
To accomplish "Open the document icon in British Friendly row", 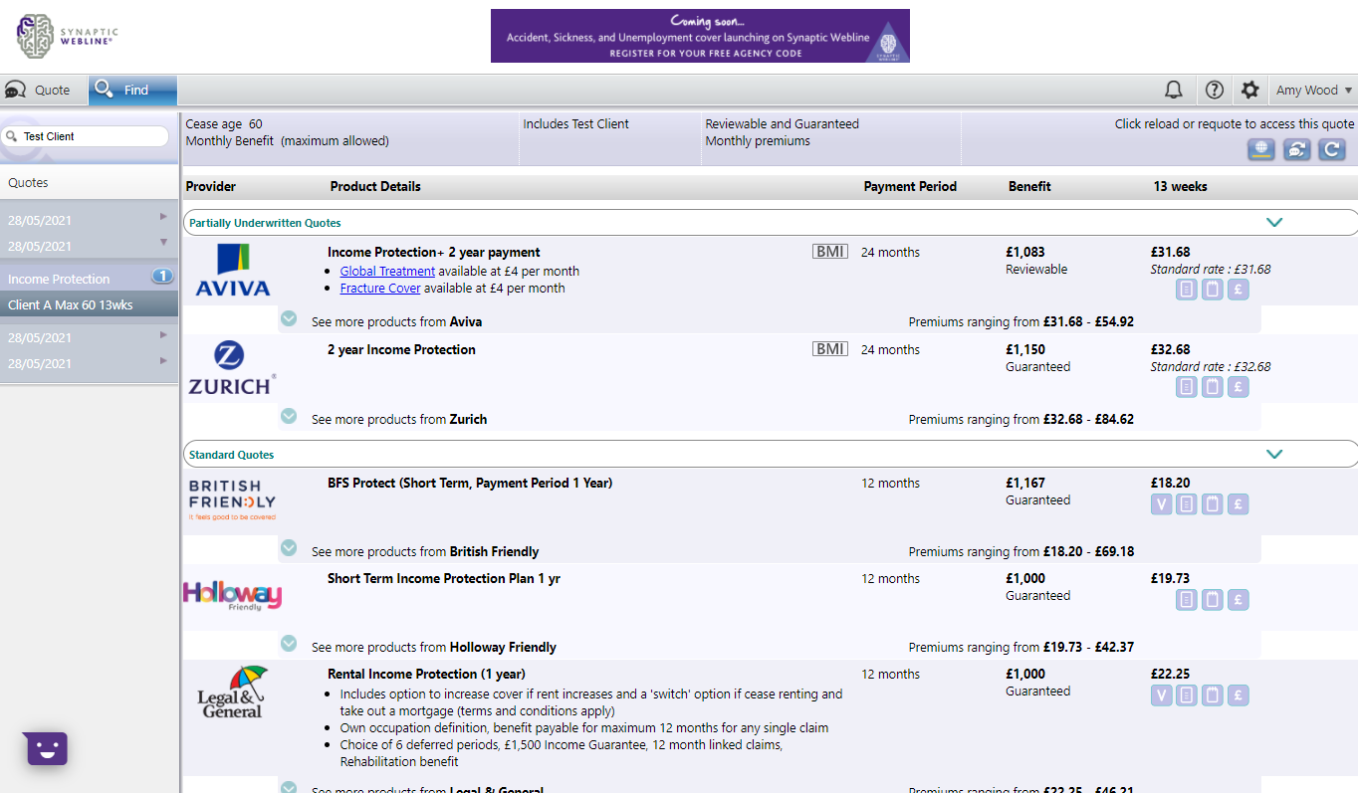I will [x=1187, y=504].
